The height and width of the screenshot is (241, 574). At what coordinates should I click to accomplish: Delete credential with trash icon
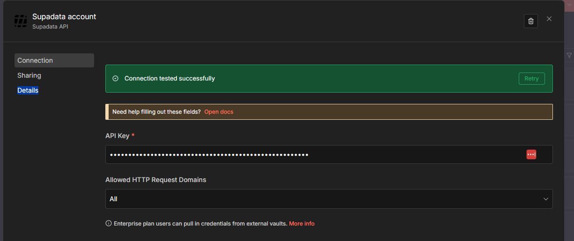531,21
